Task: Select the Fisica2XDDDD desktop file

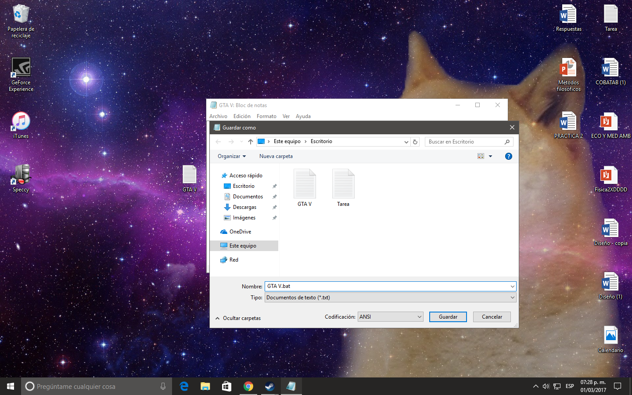Action: pos(610,179)
